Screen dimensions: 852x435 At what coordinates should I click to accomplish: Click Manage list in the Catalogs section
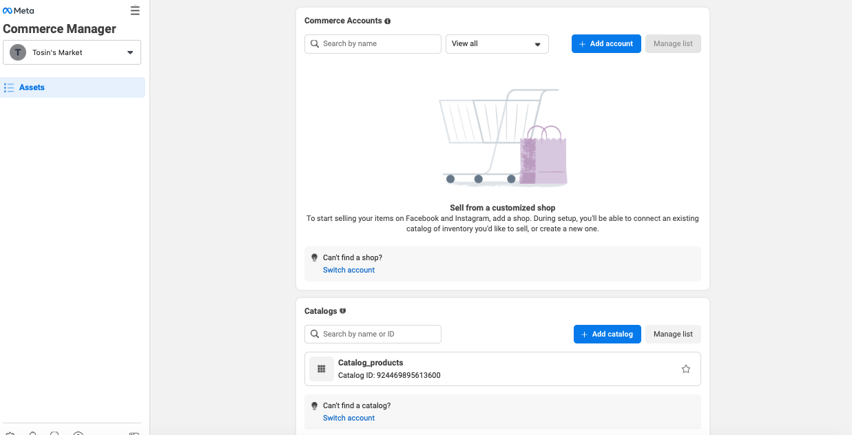click(x=673, y=334)
